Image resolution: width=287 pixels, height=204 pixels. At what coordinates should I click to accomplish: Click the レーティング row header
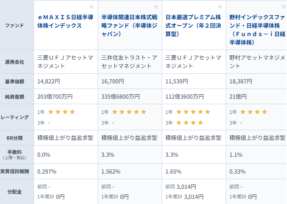(x=14, y=117)
